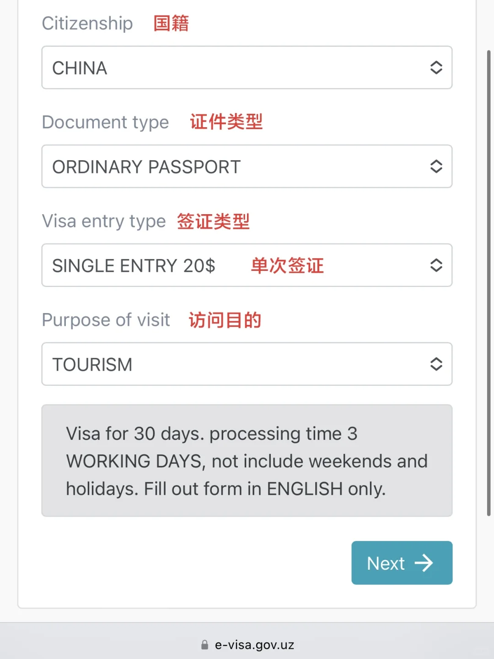
Task: Click the padlock icon beside the site address
Action: 204,645
